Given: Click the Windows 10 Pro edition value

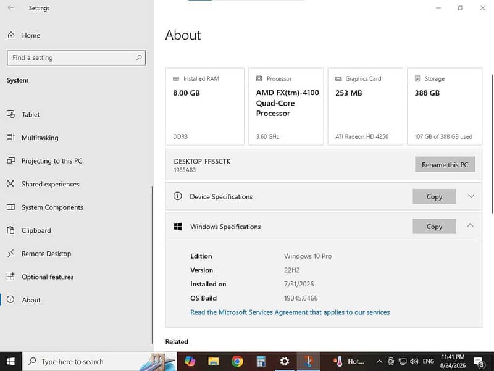Looking at the screenshot, I should (308, 256).
